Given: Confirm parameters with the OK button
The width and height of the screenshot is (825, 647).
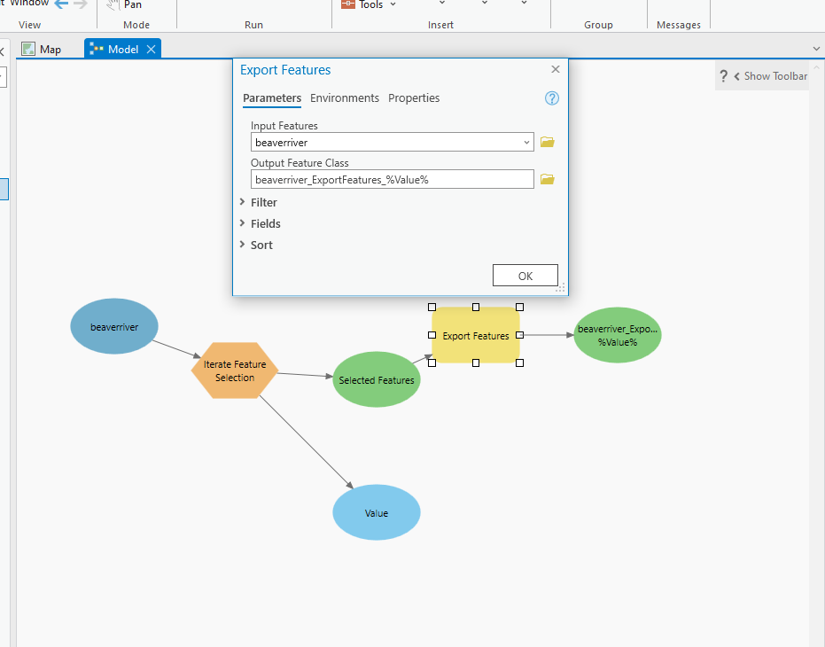Looking at the screenshot, I should [x=525, y=275].
